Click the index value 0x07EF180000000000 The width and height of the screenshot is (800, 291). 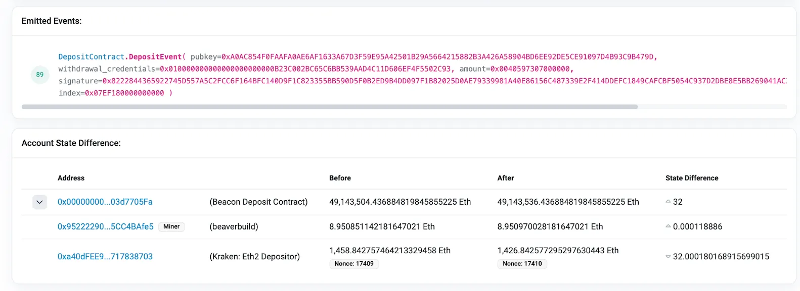[x=124, y=93]
